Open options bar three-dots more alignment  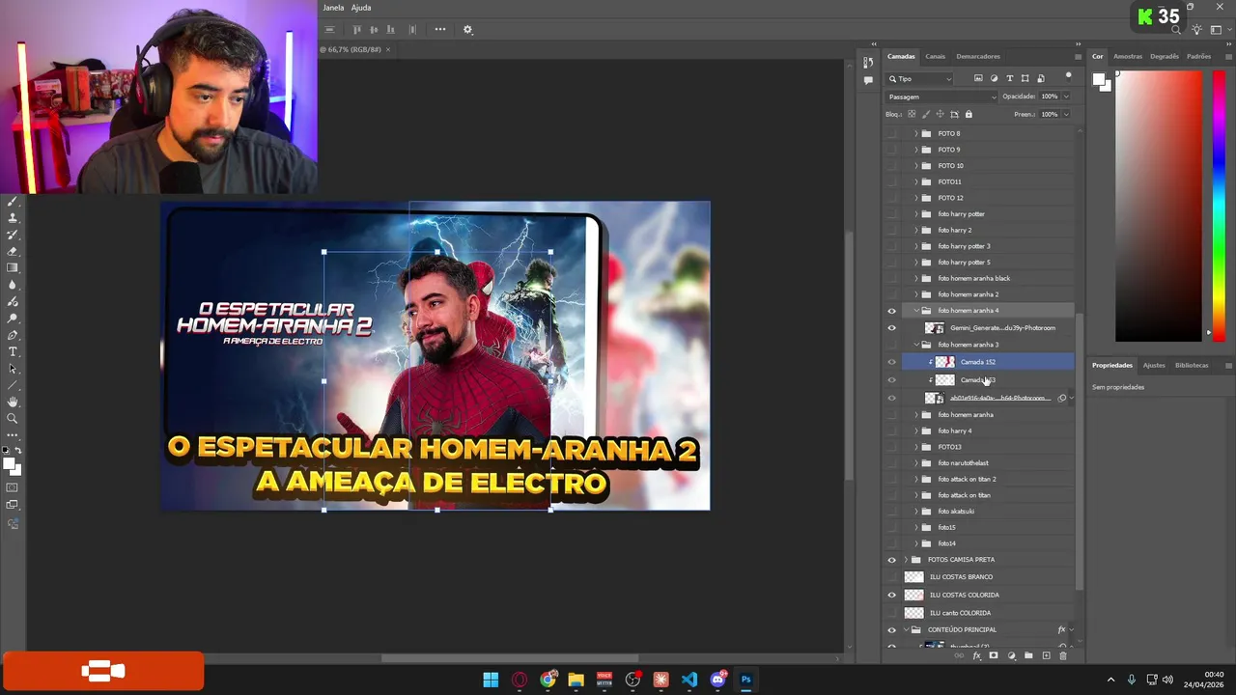click(440, 29)
